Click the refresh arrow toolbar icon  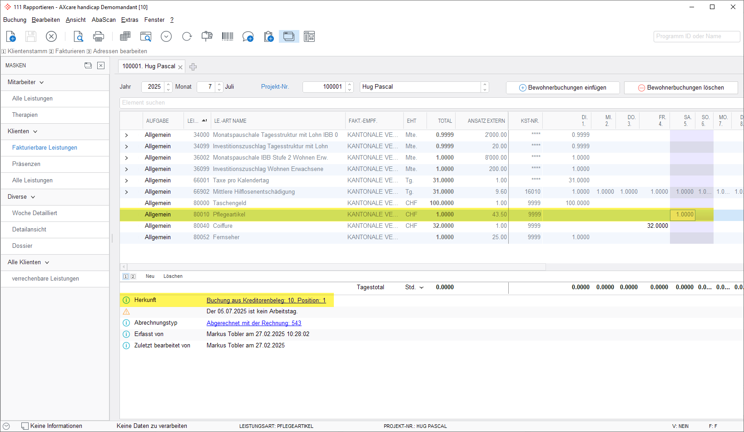pyautogui.click(x=187, y=36)
